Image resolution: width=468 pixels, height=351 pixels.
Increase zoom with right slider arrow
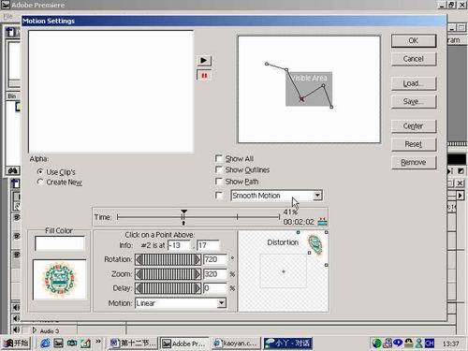click(x=197, y=274)
